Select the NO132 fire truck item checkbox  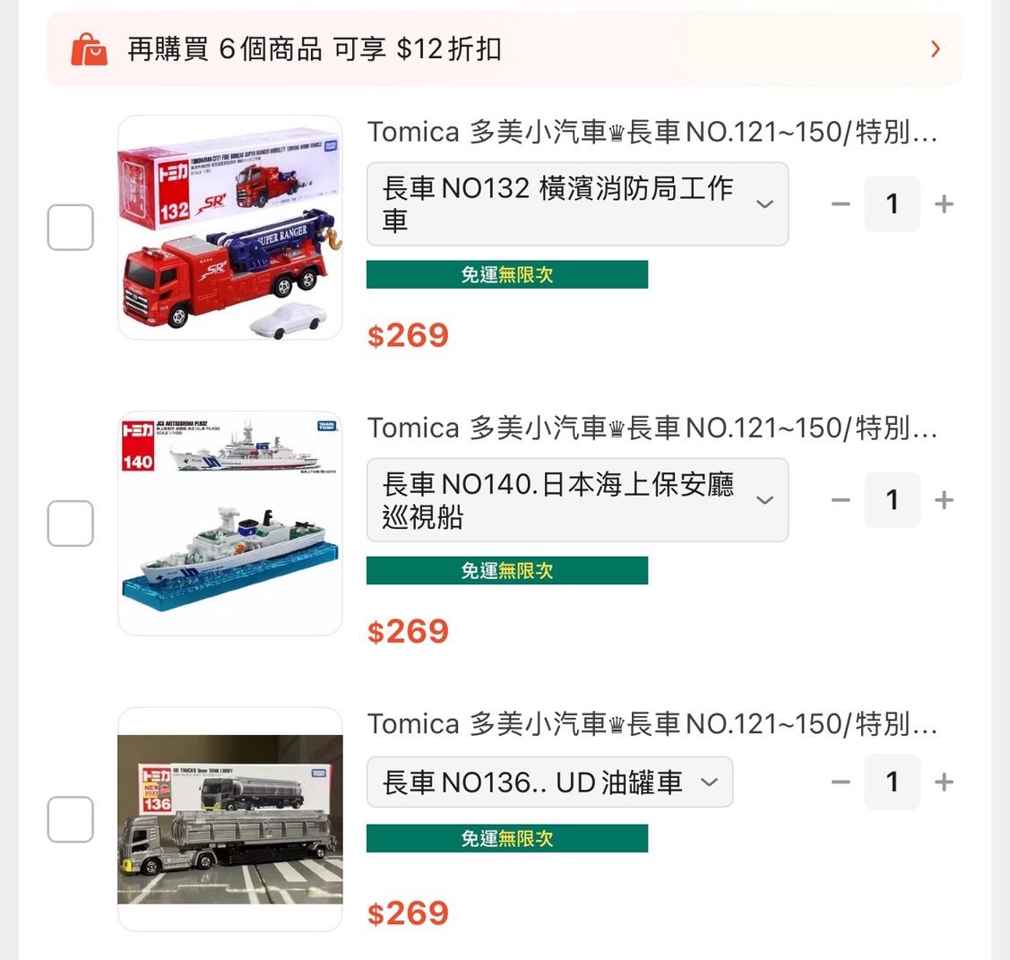70,228
